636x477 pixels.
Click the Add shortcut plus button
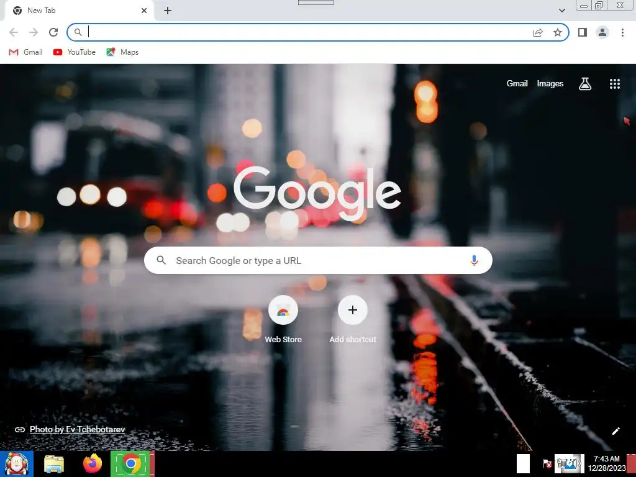click(353, 311)
